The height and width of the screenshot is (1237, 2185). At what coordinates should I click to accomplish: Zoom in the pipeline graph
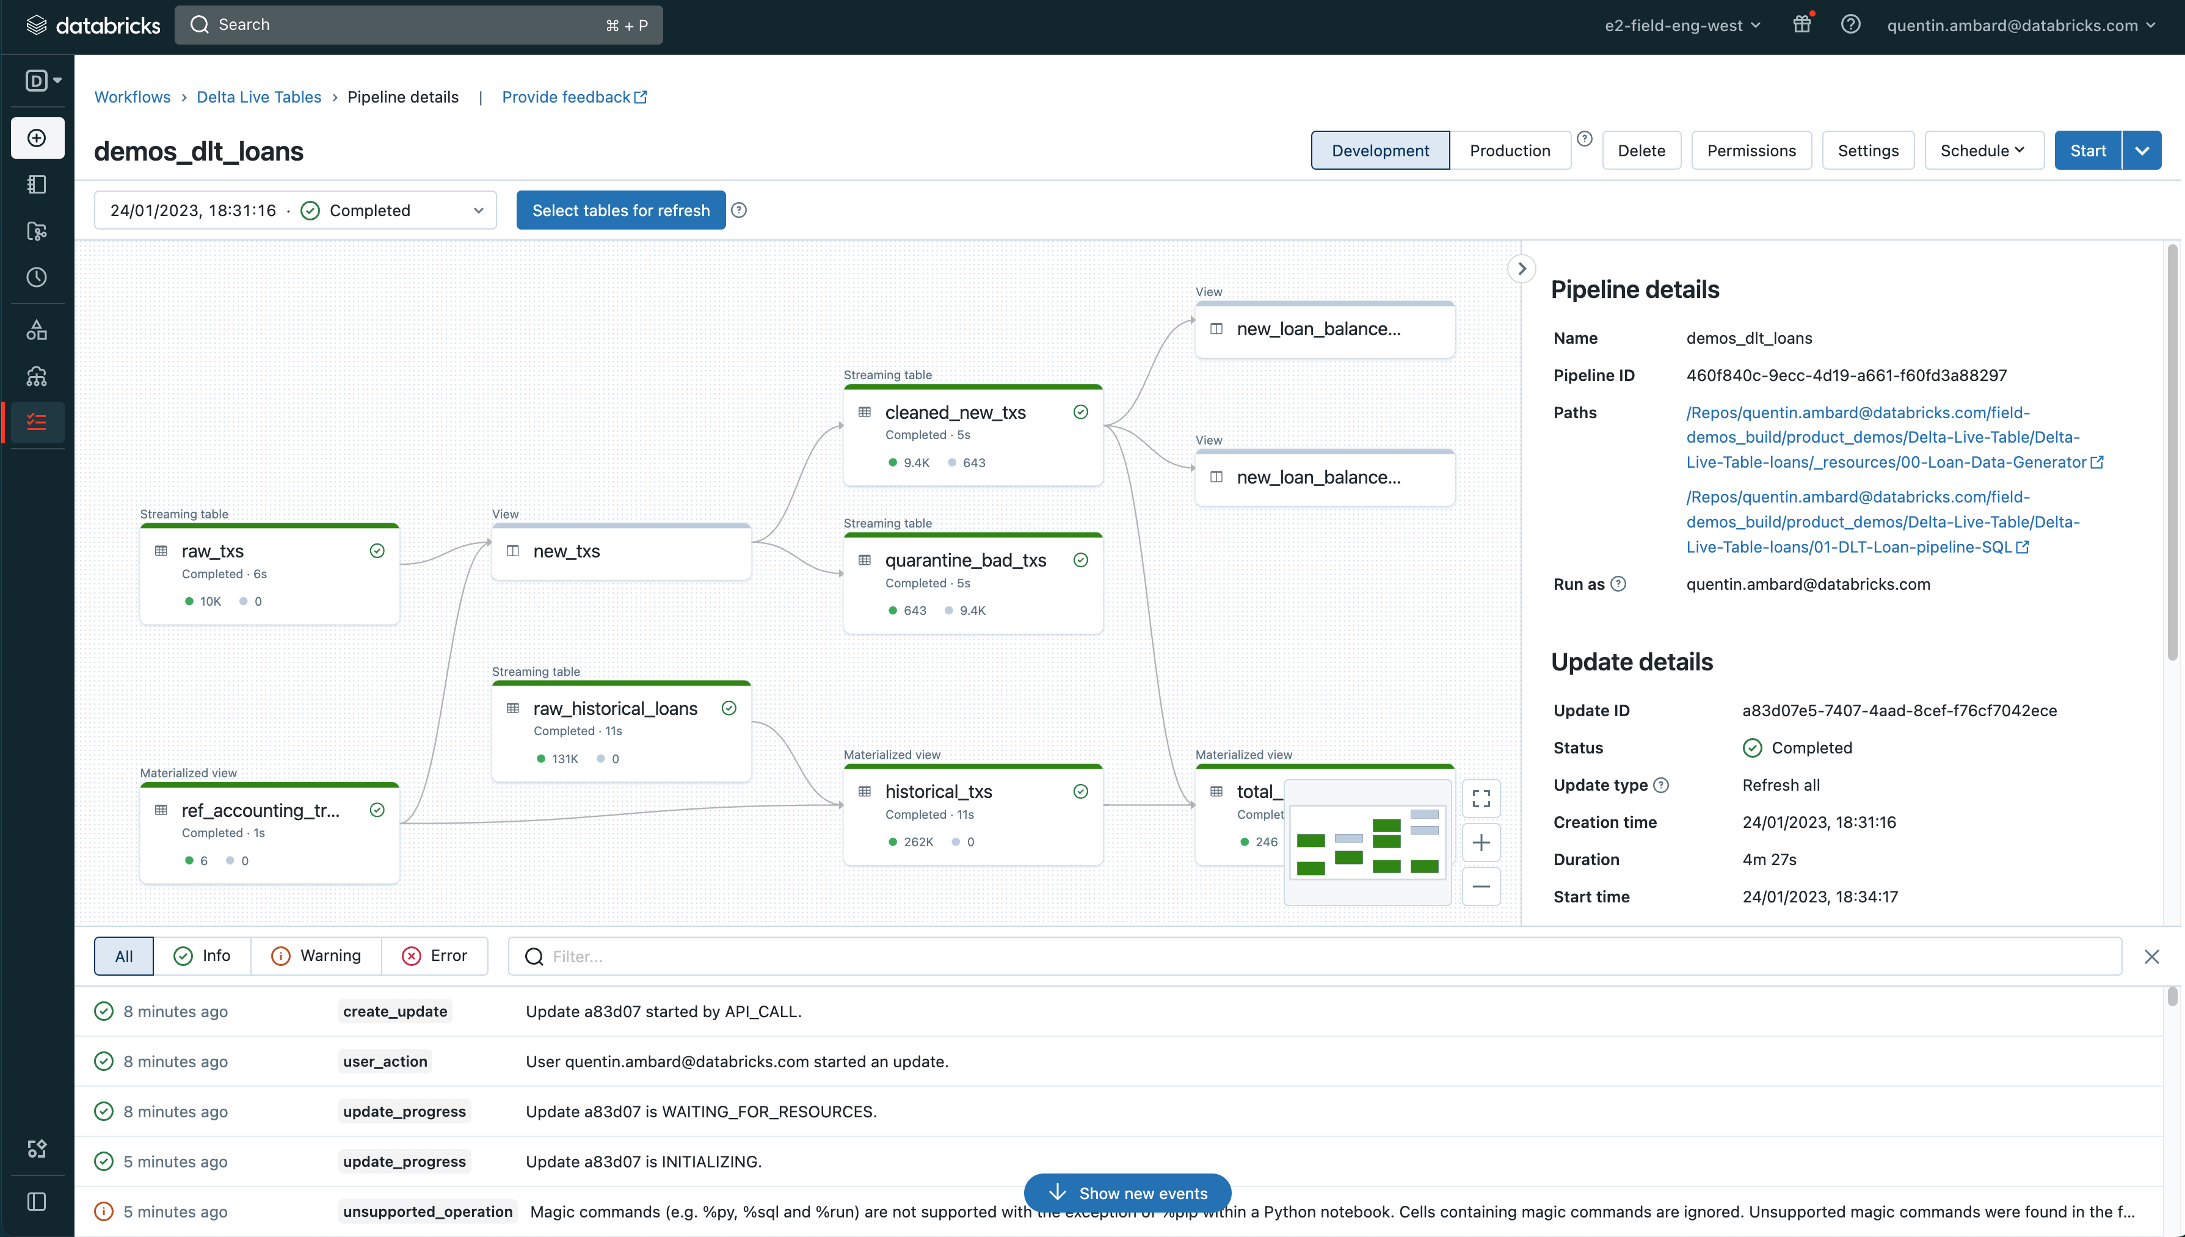[1481, 843]
